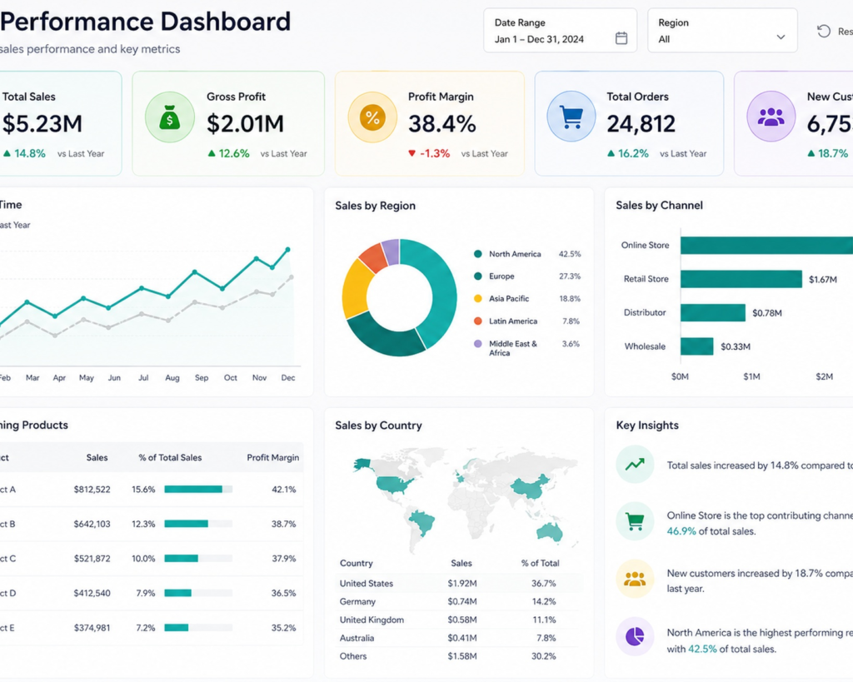Viewport: 853px width, 682px height.
Task: Click the $412,540 sales cell
Action: 92,593
